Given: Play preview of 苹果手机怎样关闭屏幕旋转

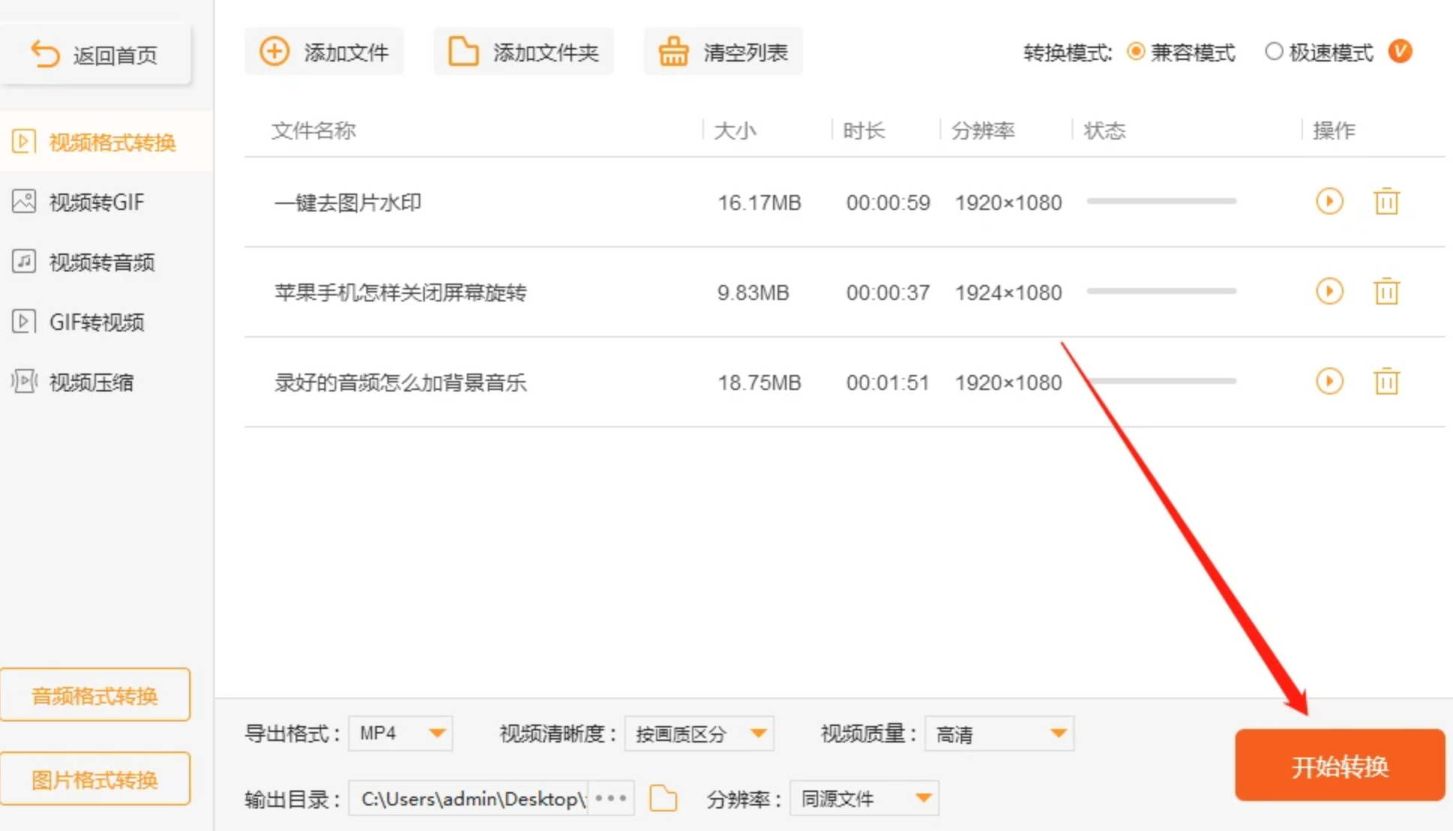Looking at the screenshot, I should (x=1329, y=292).
